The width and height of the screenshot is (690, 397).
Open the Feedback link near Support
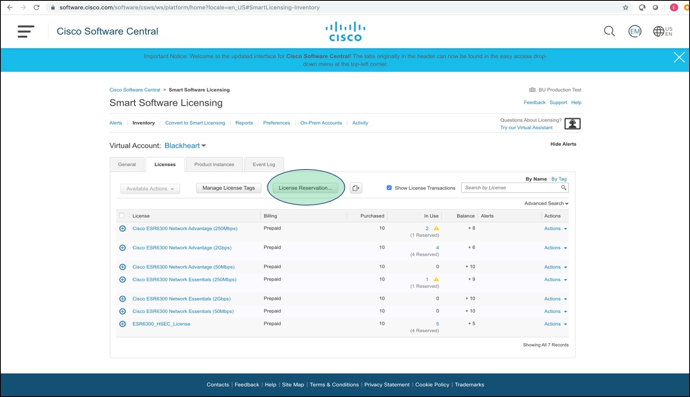534,102
